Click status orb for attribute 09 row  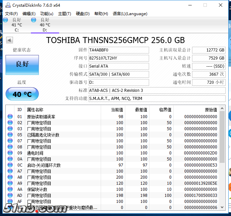pyautogui.click(x=10, y=153)
